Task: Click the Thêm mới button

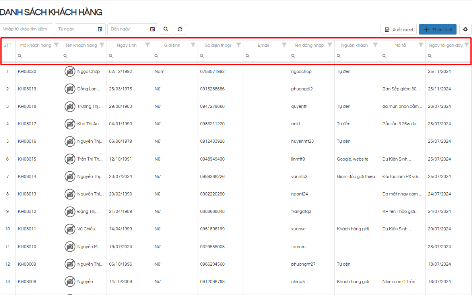Action: (x=437, y=30)
